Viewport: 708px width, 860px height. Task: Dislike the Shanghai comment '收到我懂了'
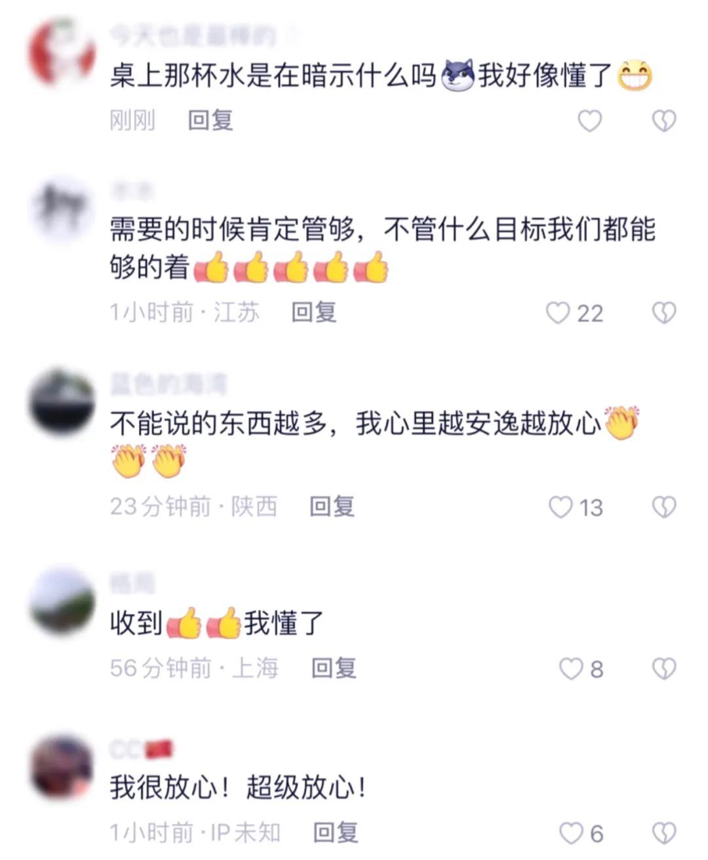664,668
